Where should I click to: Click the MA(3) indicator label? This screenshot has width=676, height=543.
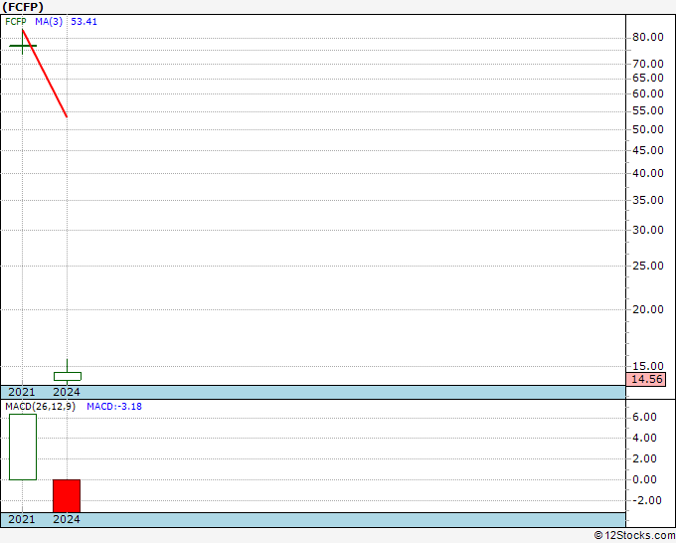click(x=49, y=22)
